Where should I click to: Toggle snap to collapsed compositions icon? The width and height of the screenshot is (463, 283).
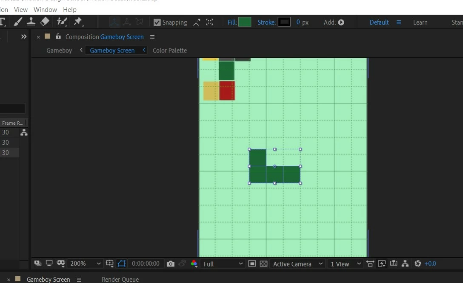(210, 22)
